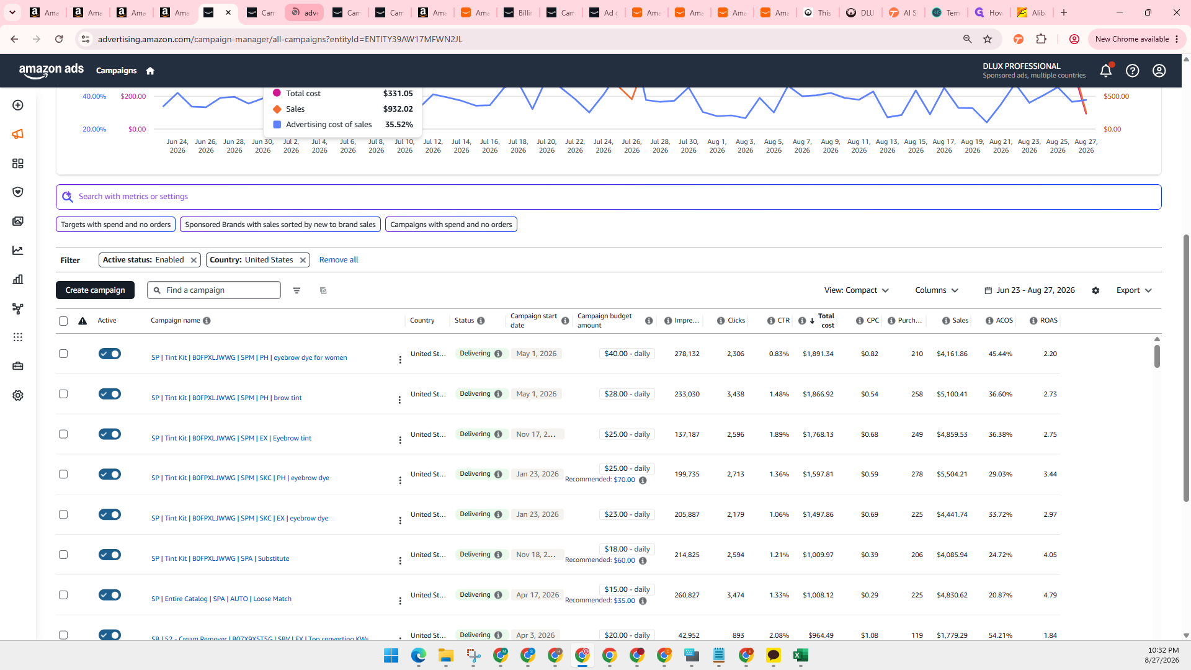Open the filter lines icon beside campaign search
The image size is (1191, 670).
(x=297, y=290)
